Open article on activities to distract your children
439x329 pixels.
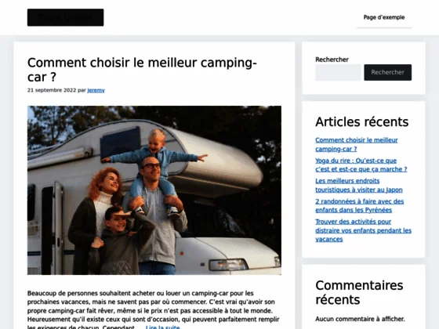click(x=364, y=230)
